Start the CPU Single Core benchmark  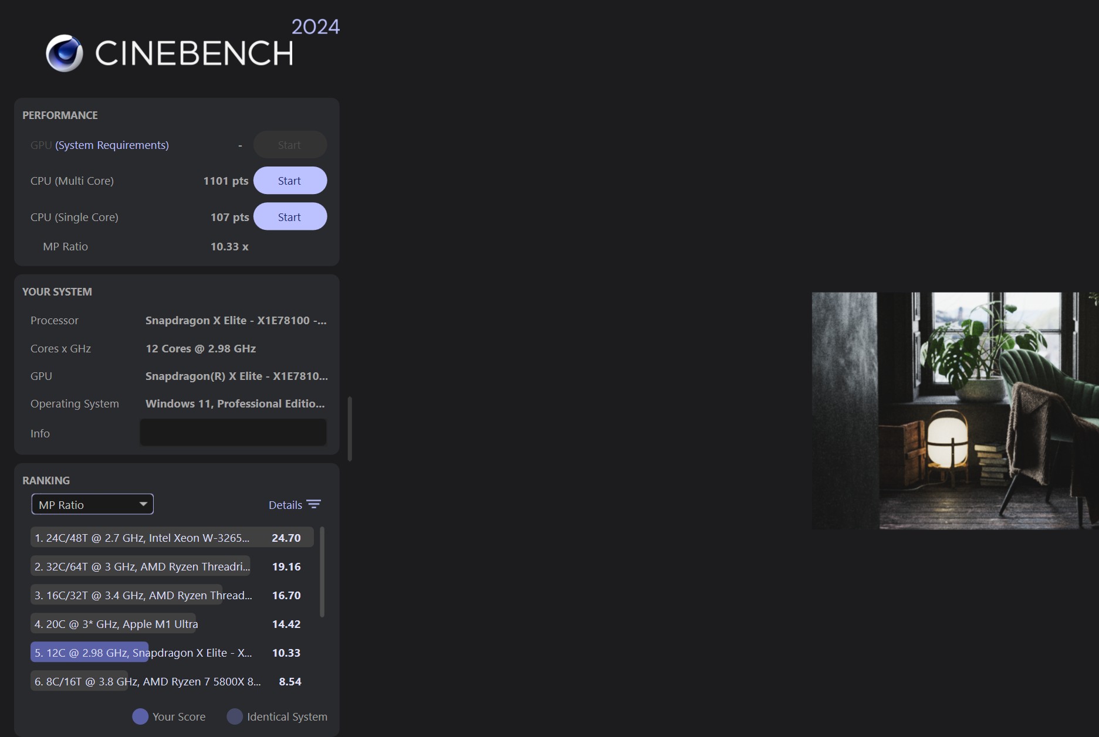tap(290, 217)
